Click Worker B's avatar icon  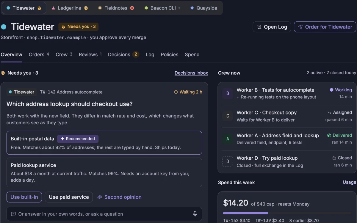[228, 93]
